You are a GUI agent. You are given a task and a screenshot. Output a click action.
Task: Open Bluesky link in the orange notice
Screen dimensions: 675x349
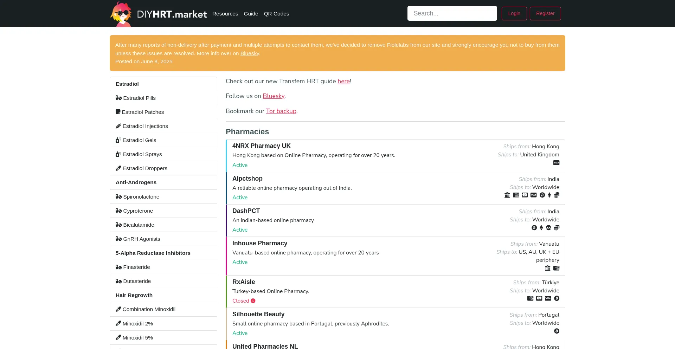250,53
